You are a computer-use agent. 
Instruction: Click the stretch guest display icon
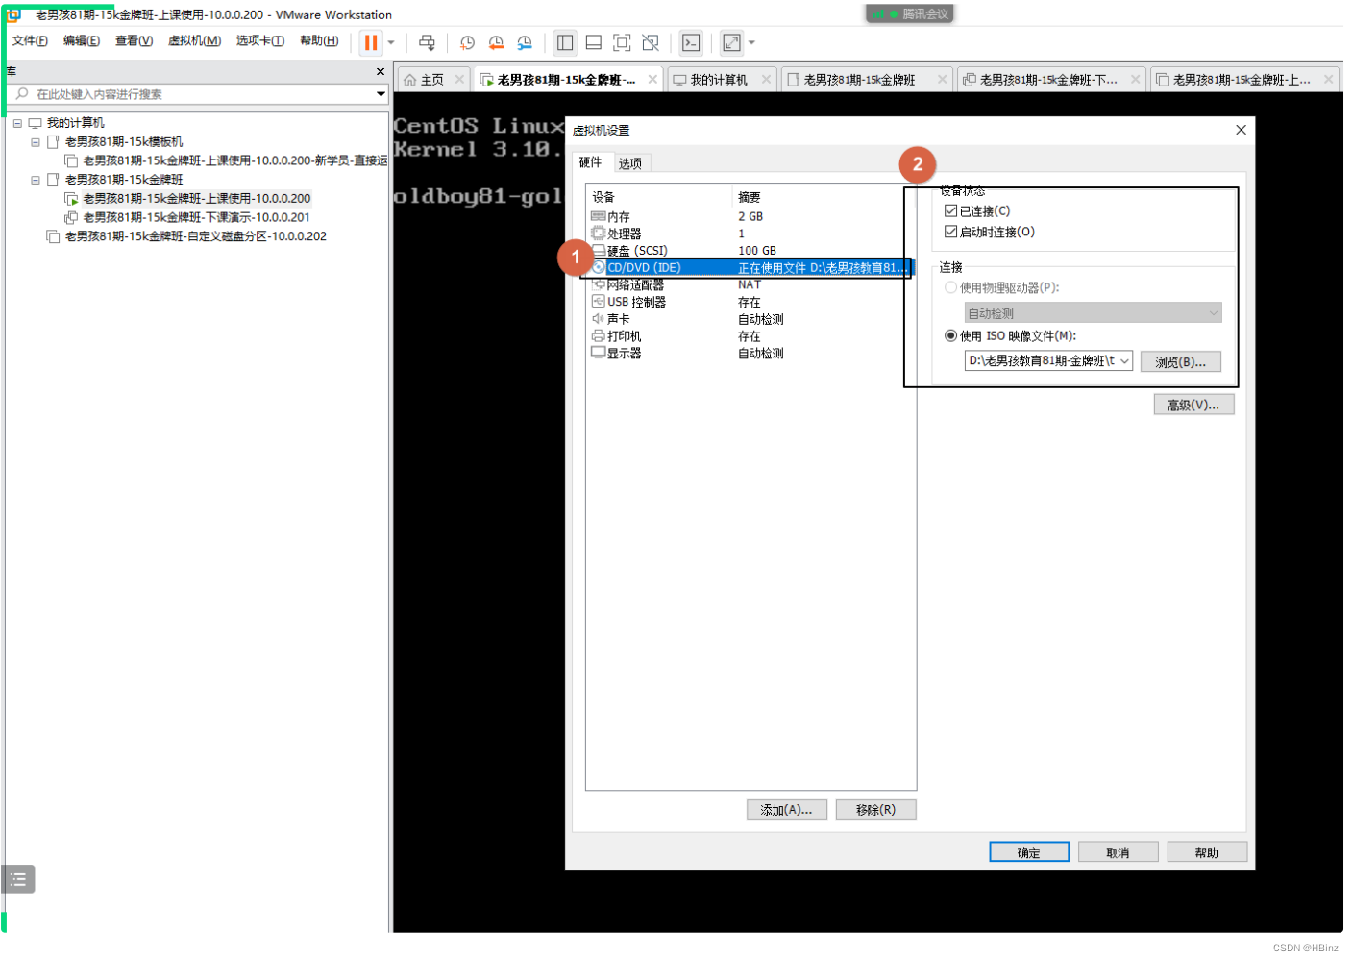coord(731,42)
